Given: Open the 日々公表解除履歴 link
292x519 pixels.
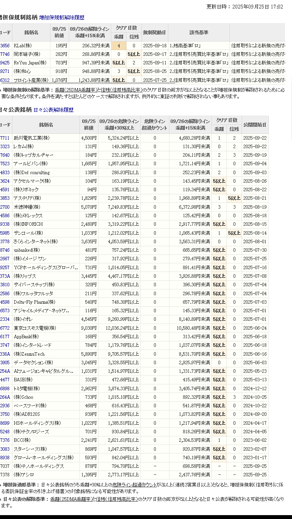Looking at the screenshot, I should pos(53,110).
